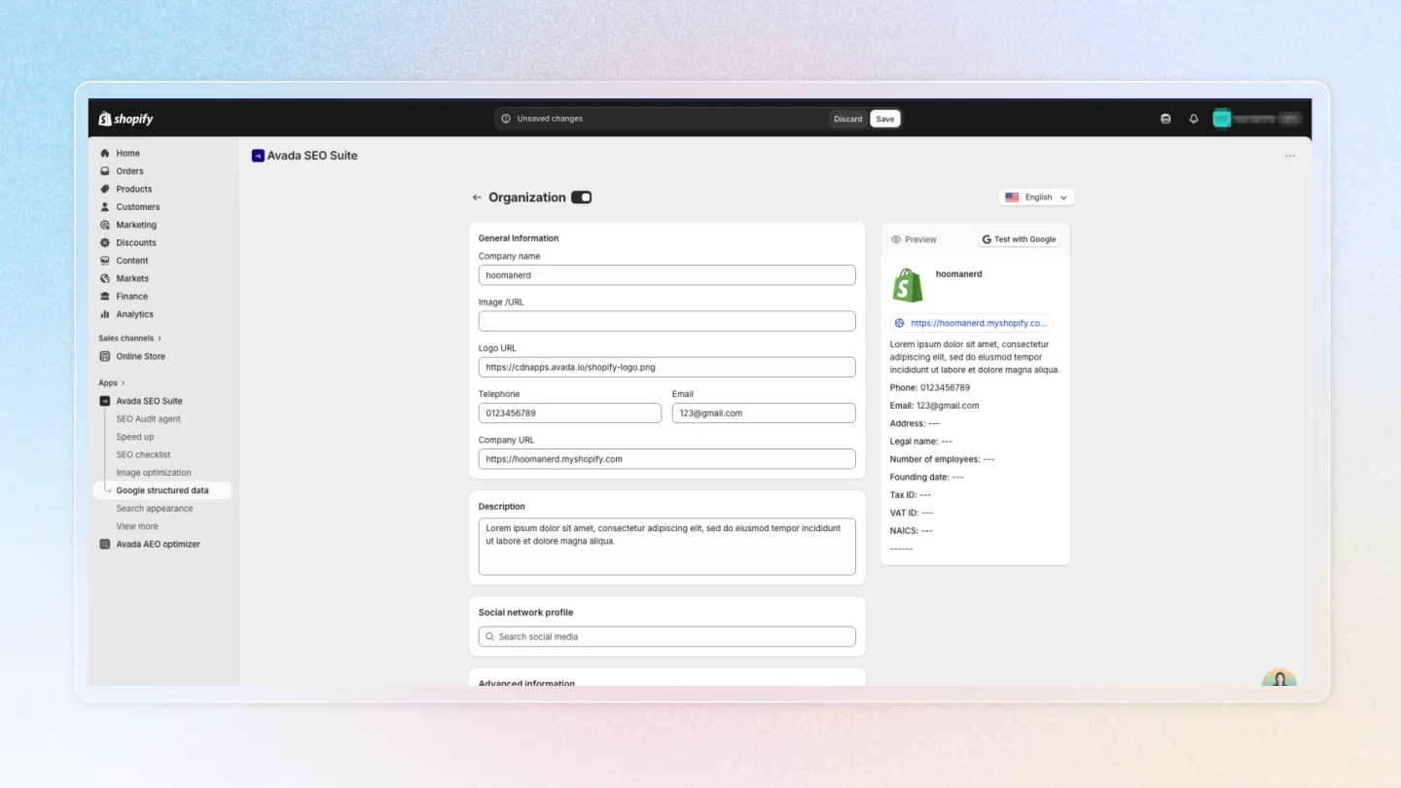Open notifications bell
Image resolution: width=1401 pixels, height=788 pixels.
[1194, 119]
